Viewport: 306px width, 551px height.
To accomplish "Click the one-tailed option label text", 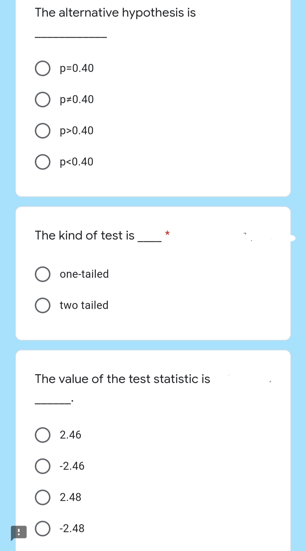I will (x=84, y=274).
